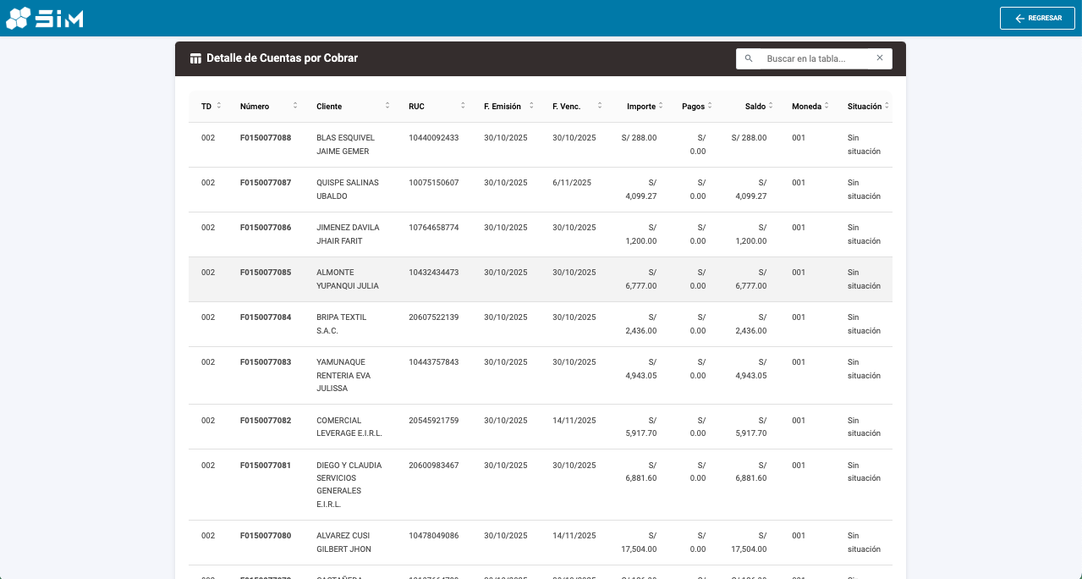The height and width of the screenshot is (579, 1082).
Task: Click Importe value S/ 1,200.00
Action: pos(641,234)
